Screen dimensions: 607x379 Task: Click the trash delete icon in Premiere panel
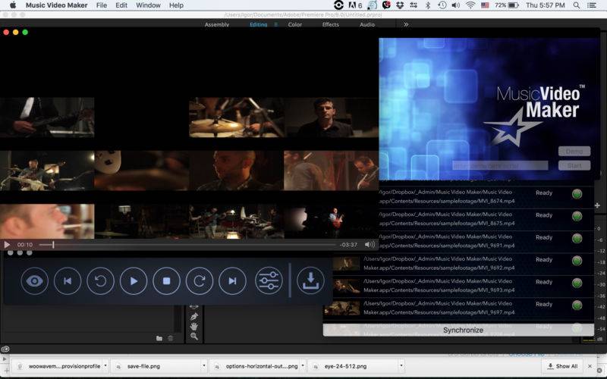pyautogui.click(x=170, y=338)
